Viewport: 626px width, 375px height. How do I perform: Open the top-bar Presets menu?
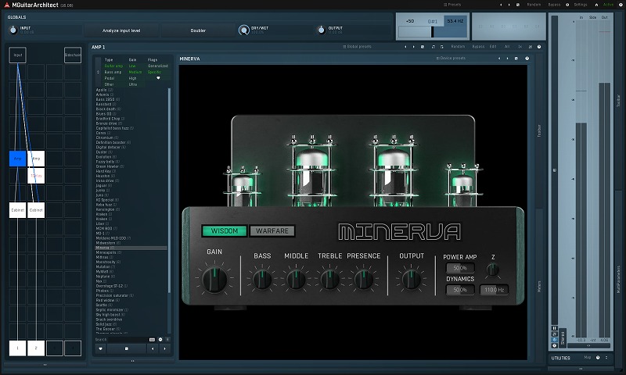pos(453,4)
